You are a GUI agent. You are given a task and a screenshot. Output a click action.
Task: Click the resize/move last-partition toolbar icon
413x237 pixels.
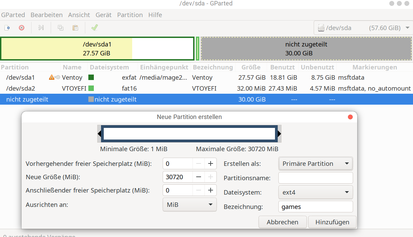41,28
